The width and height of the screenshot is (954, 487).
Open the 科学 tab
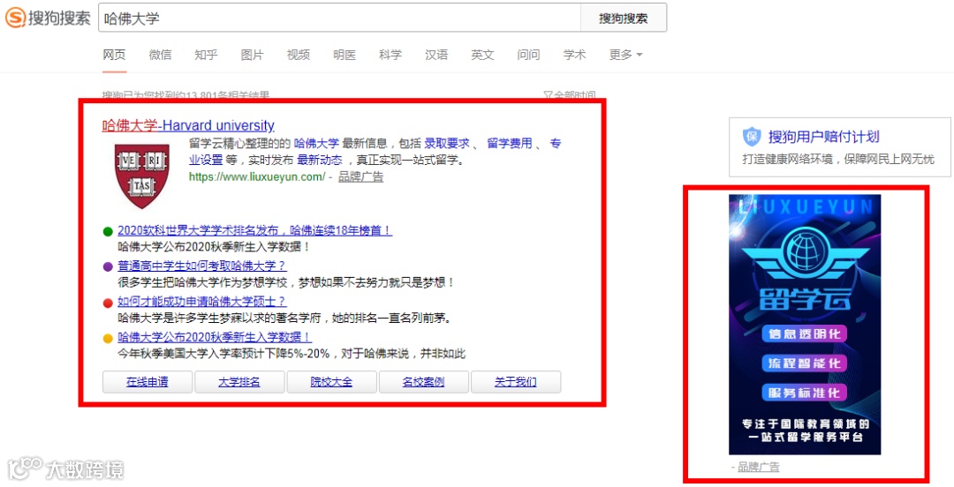click(390, 55)
